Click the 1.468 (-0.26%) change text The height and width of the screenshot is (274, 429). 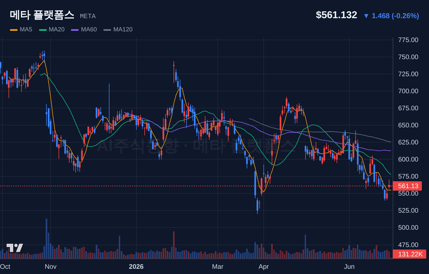pos(395,16)
